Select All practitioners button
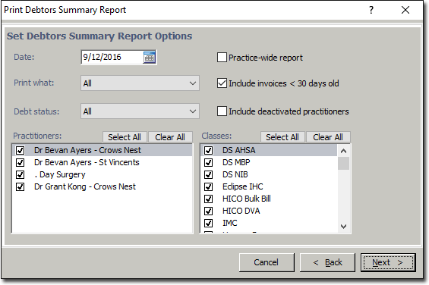The image size is (429, 285). tap(125, 137)
